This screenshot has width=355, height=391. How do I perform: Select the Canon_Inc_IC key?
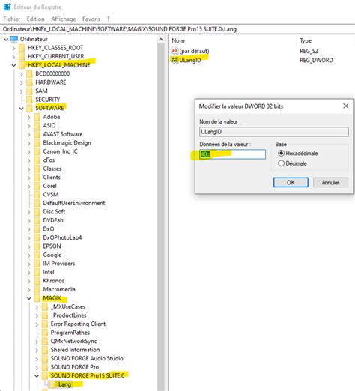click(60, 151)
